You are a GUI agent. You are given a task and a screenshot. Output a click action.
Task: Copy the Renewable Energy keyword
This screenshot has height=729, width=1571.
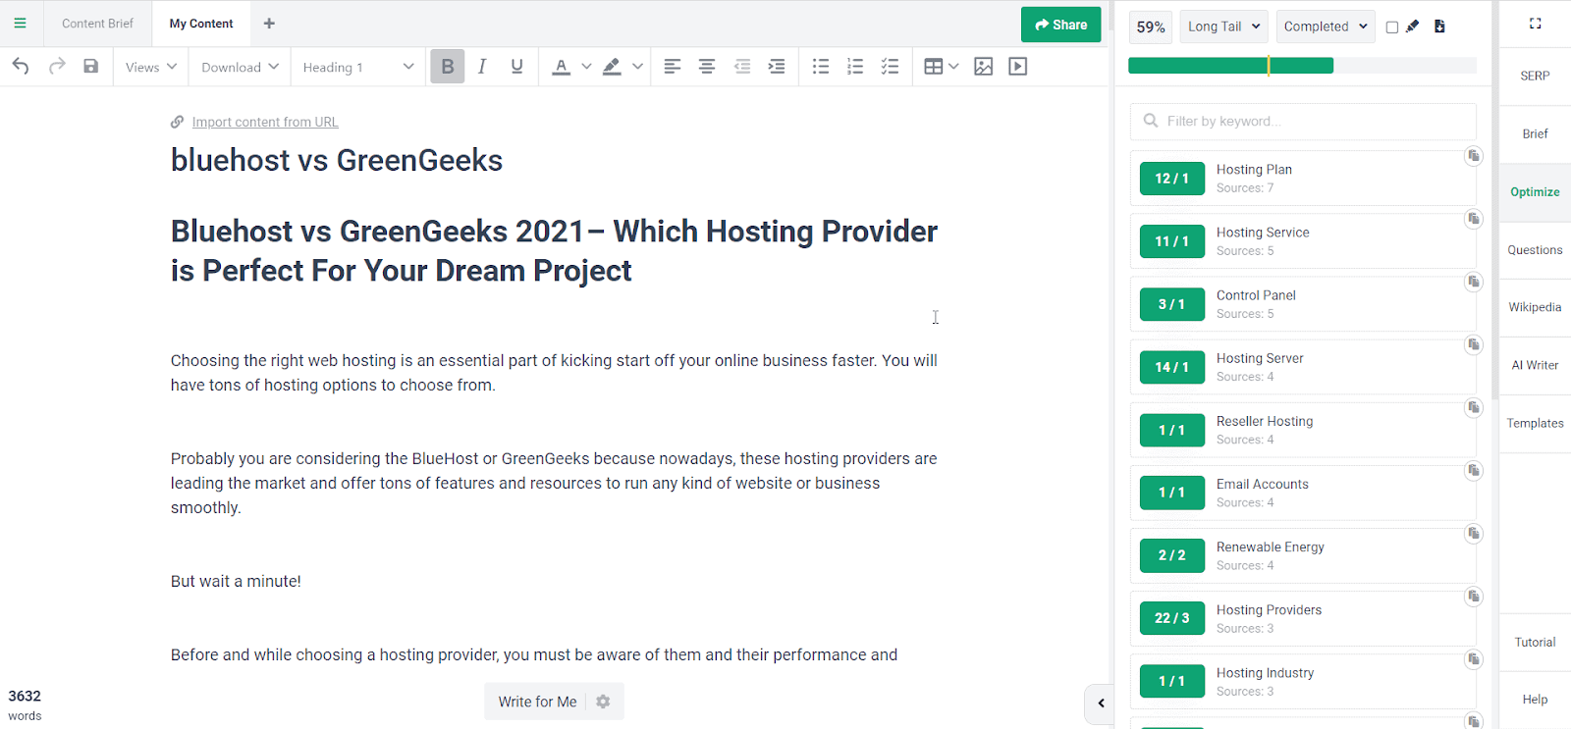point(1474,533)
